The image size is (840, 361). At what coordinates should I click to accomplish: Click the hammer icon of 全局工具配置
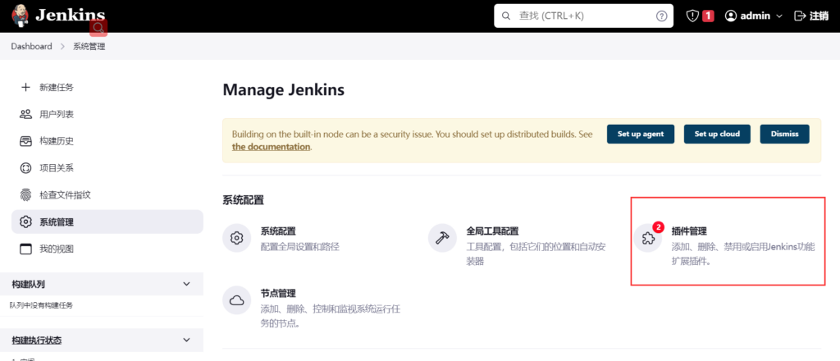pyautogui.click(x=442, y=239)
